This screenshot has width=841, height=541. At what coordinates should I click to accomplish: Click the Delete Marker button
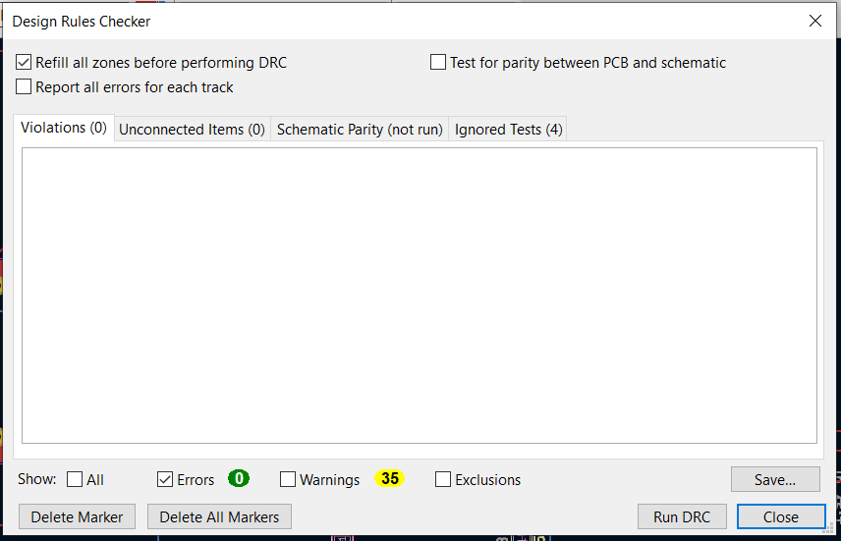click(78, 516)
